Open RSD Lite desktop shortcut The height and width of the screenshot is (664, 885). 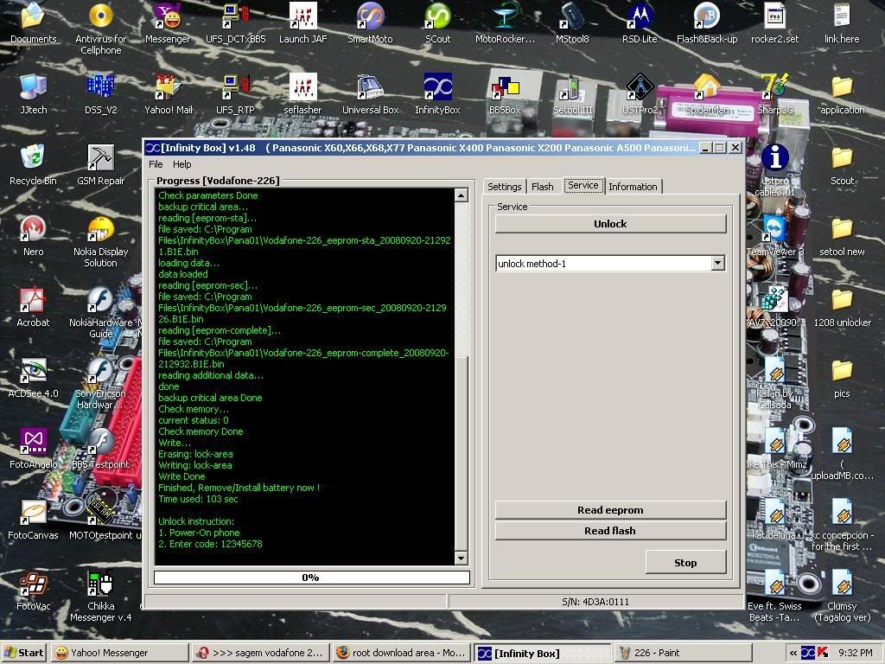pos(640,16)
